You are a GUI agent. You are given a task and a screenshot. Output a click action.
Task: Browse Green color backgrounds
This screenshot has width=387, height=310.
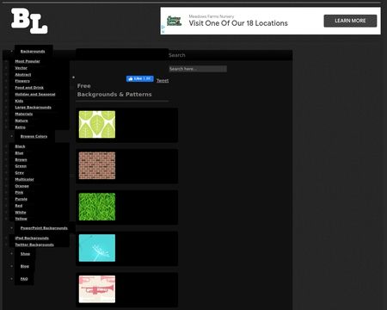[21, 166]
